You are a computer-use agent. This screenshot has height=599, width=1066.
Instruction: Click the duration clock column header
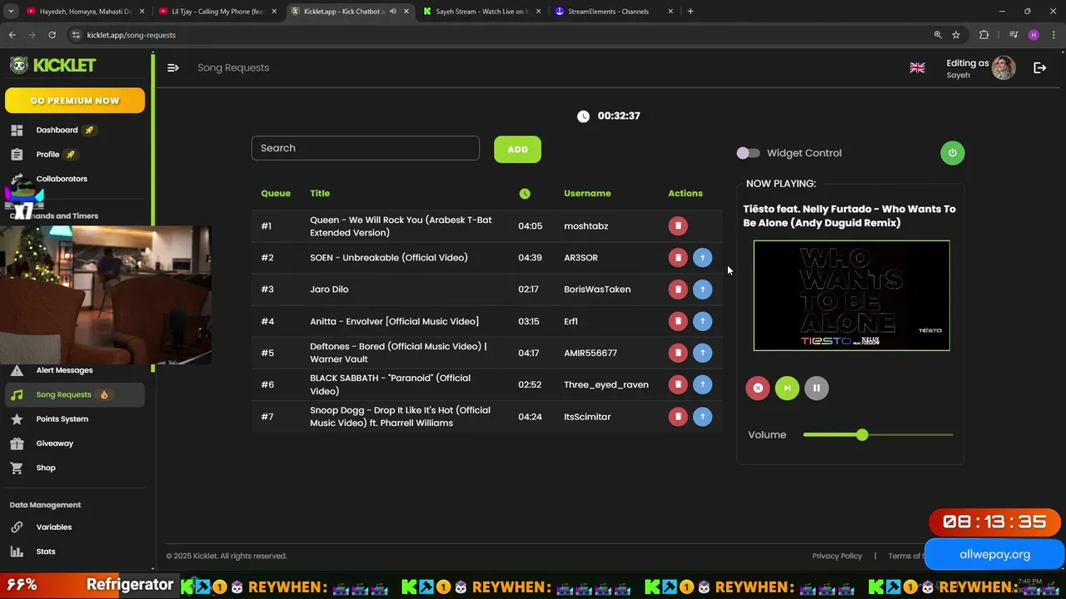(525, 193)
